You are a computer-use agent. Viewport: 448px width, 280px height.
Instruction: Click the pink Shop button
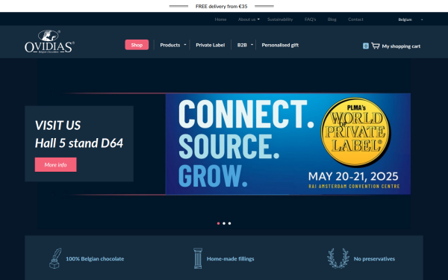pos(137,45)
